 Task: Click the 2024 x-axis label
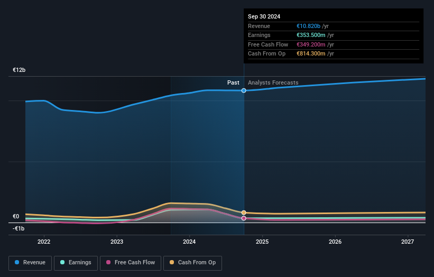189,242
